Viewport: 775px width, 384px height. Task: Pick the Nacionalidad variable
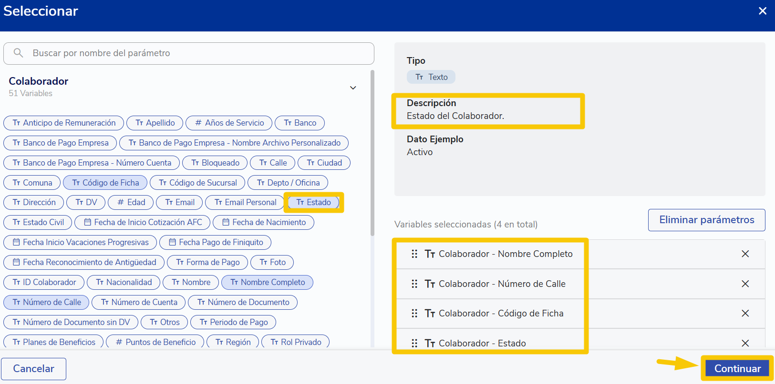point(124,283)
